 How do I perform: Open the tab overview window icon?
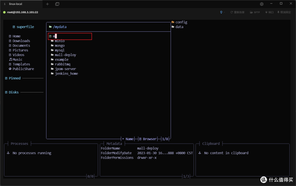coord(57,4)
